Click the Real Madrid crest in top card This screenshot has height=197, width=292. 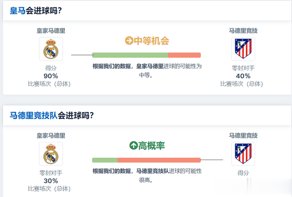point(51,49)
